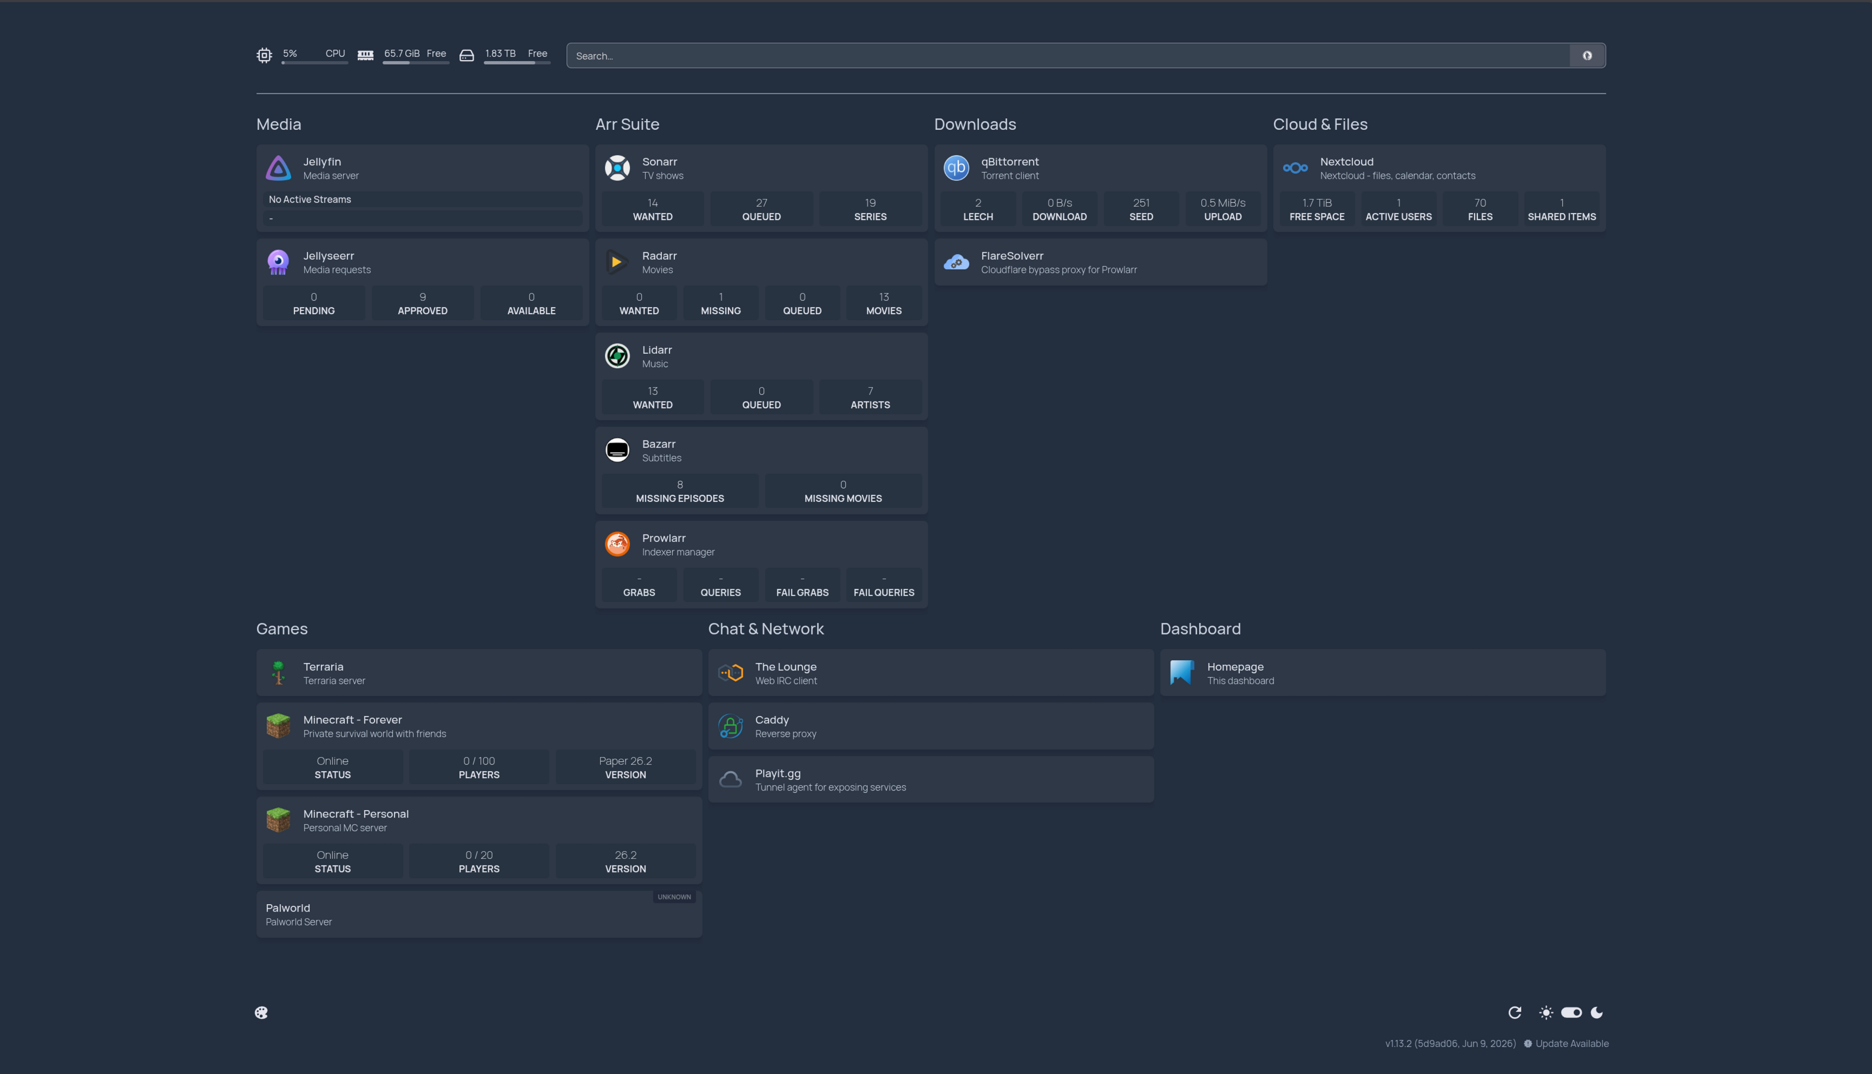
Task: Open the Caddy title link
Action: pos(772,720)
